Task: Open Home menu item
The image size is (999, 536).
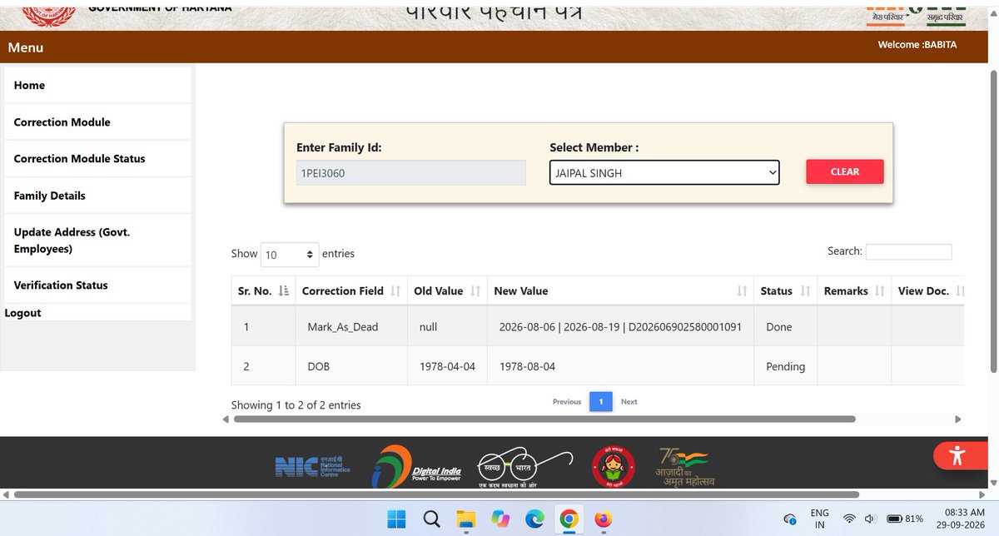Action: point(98,86)
